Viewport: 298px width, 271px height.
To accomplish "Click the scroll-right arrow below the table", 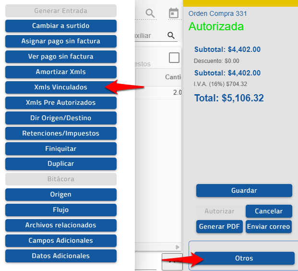I will tap(178, 247).
